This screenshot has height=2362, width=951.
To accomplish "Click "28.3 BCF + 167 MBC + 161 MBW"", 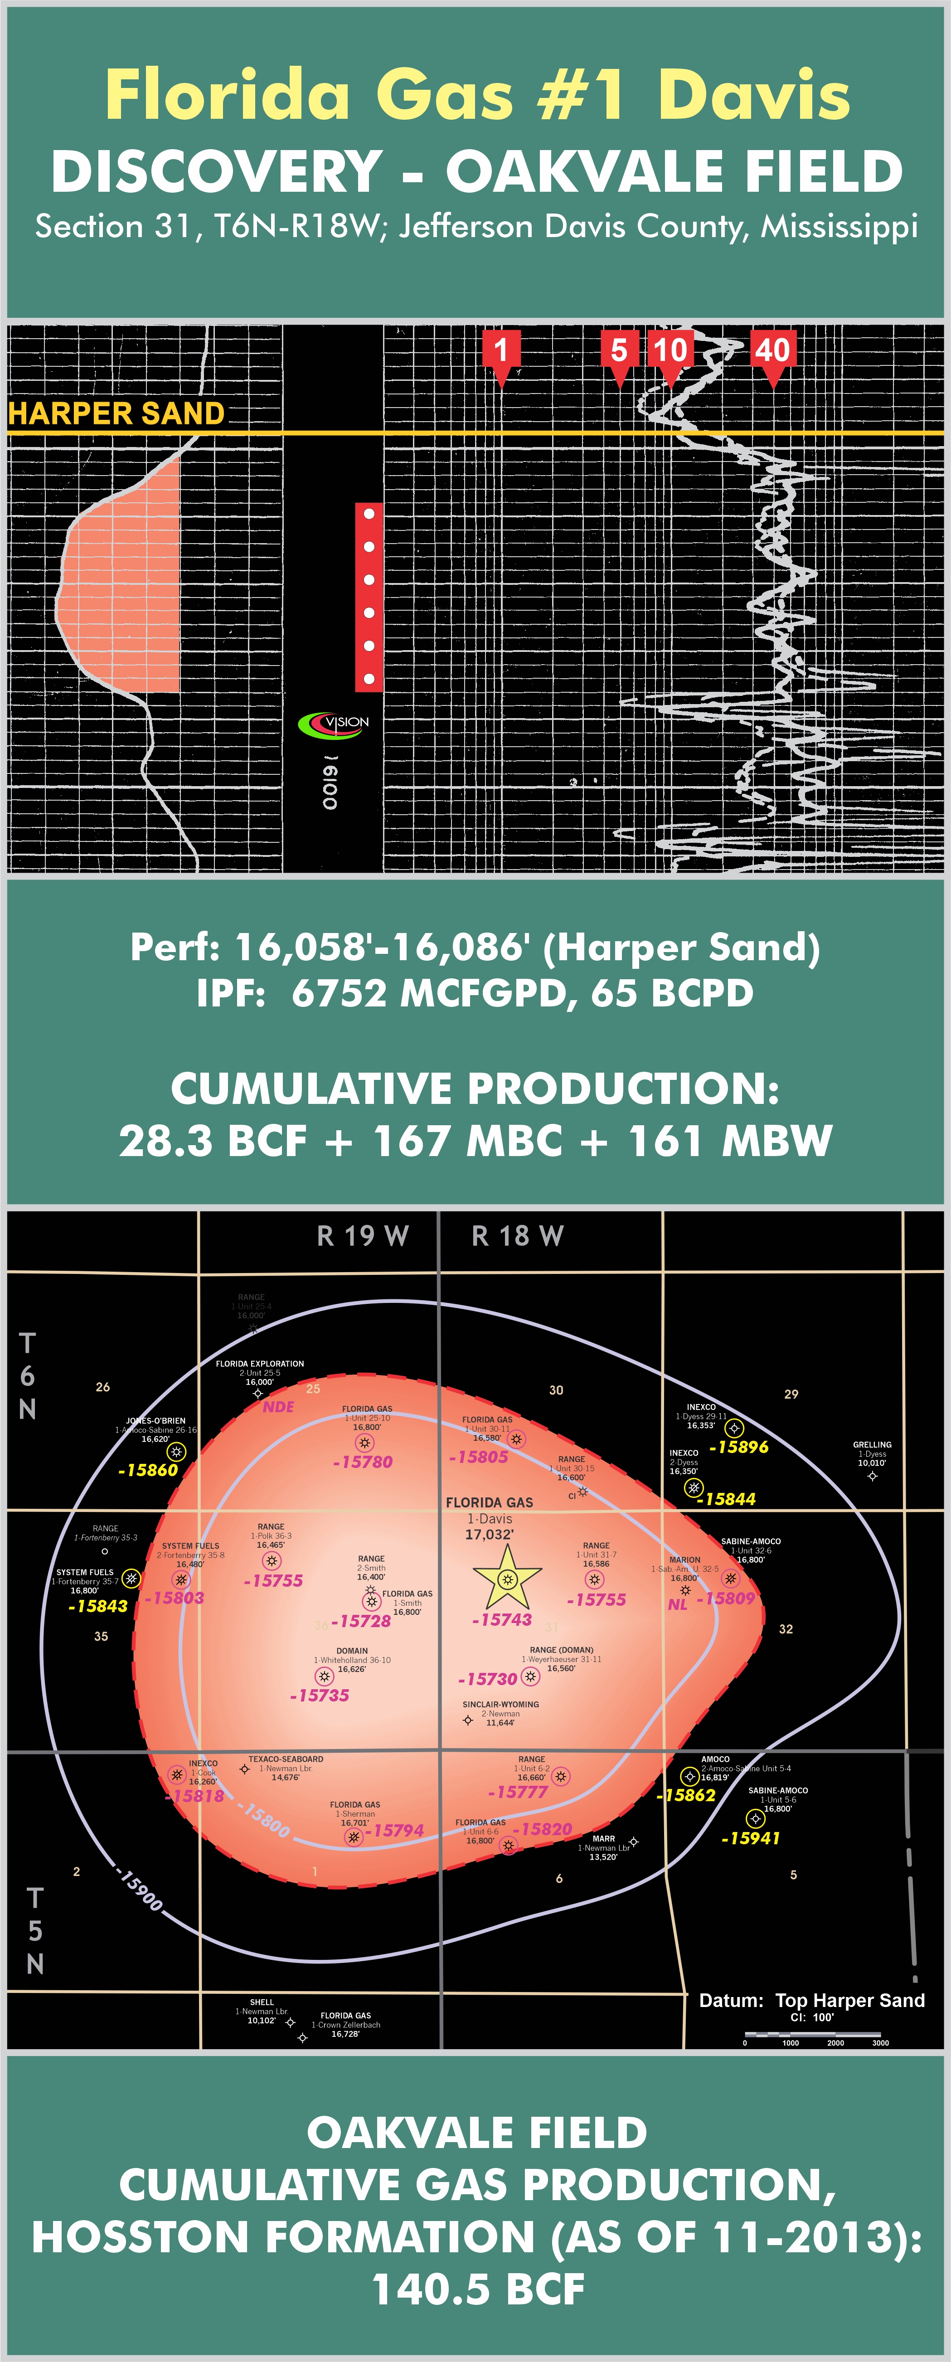I will 475,1141.
